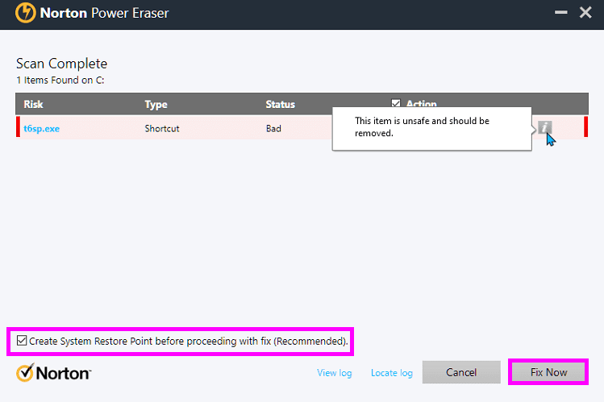The width and height of the screenshot is (604, 402).
Task: Close the Norton Power Eraser window
Action: [585, 13]
